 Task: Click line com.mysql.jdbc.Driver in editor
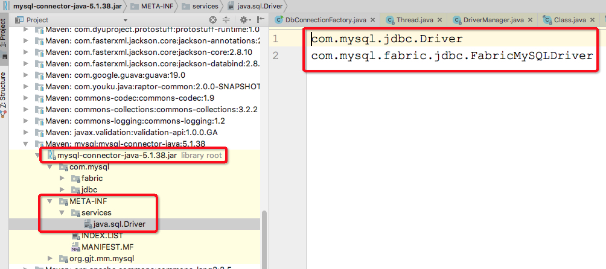pos(387,39)
